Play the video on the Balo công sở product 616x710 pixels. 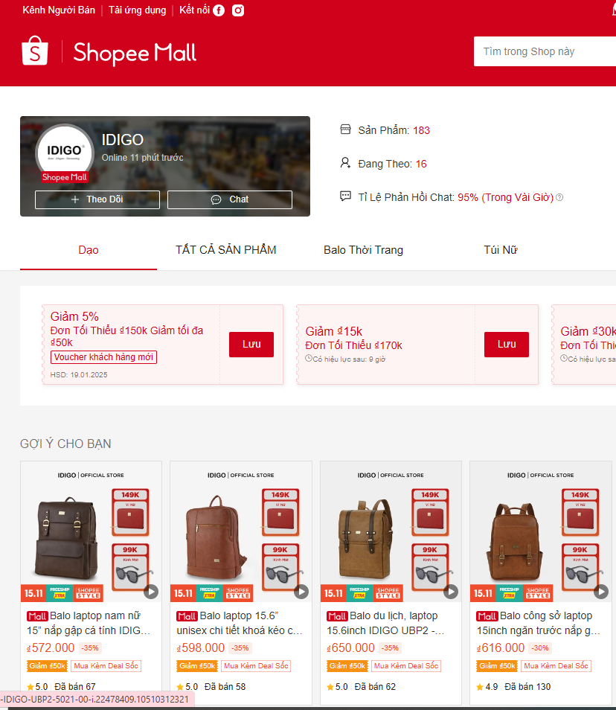600,592
